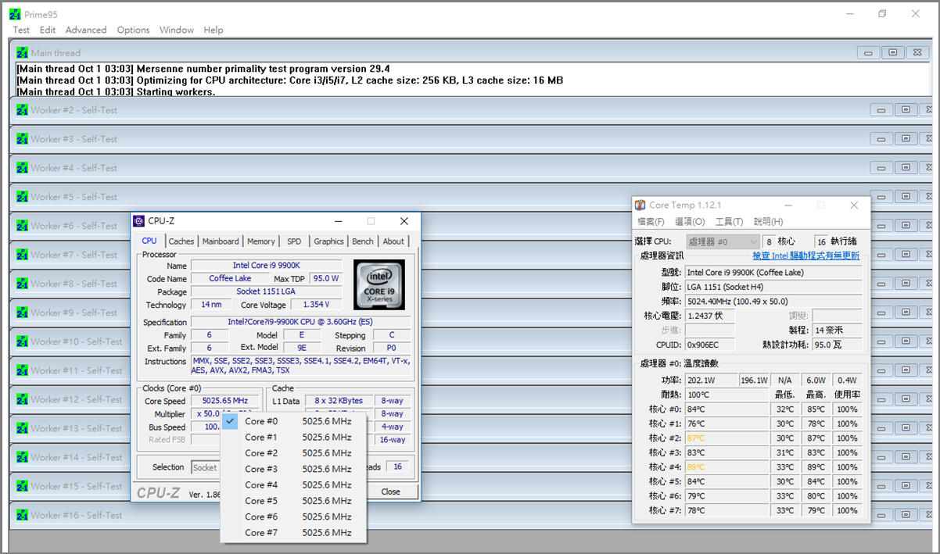This screenshot has width=940, height=554.
Task: Click the 202.1W power reading in Core Temp
Action: pyautogui.click(x=711, y=381)
